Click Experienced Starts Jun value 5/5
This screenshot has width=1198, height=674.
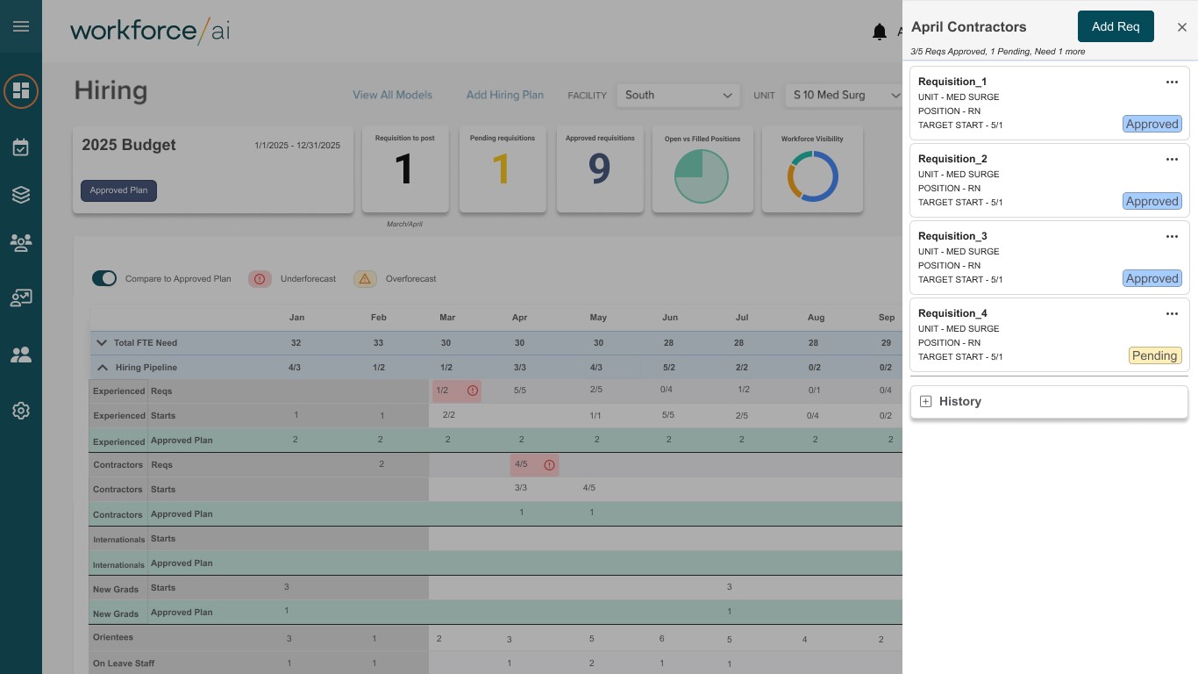pos(668,414)
